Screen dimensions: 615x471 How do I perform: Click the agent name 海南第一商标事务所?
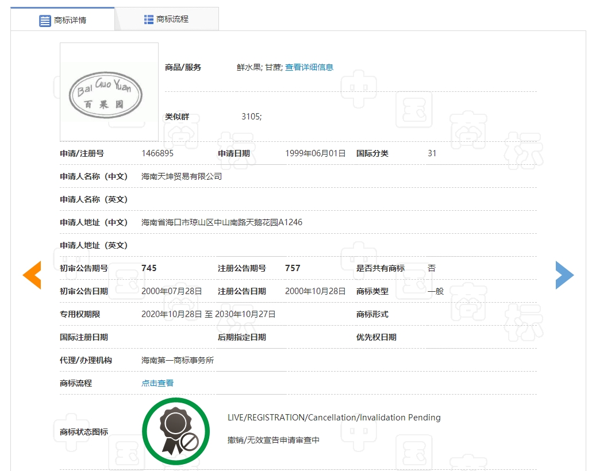click(179, 360)
